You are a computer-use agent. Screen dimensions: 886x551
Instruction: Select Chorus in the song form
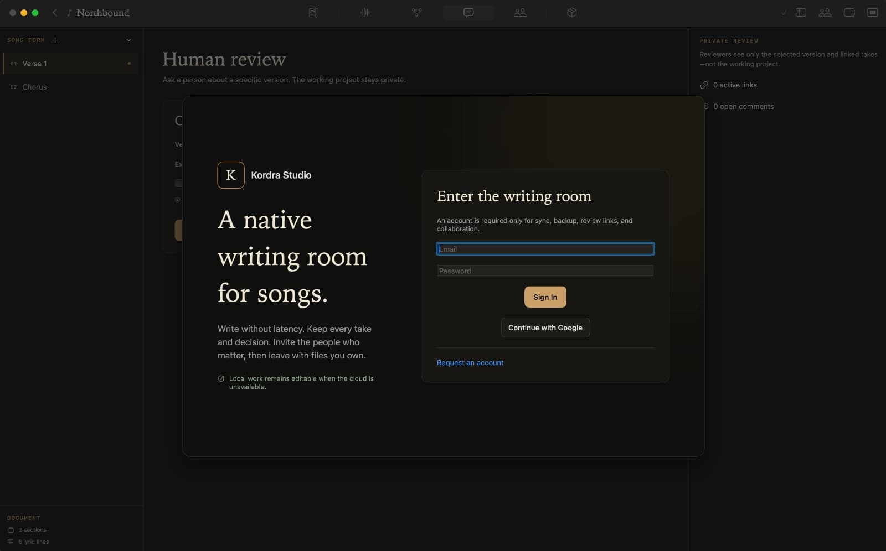click(x=70, y=87)
